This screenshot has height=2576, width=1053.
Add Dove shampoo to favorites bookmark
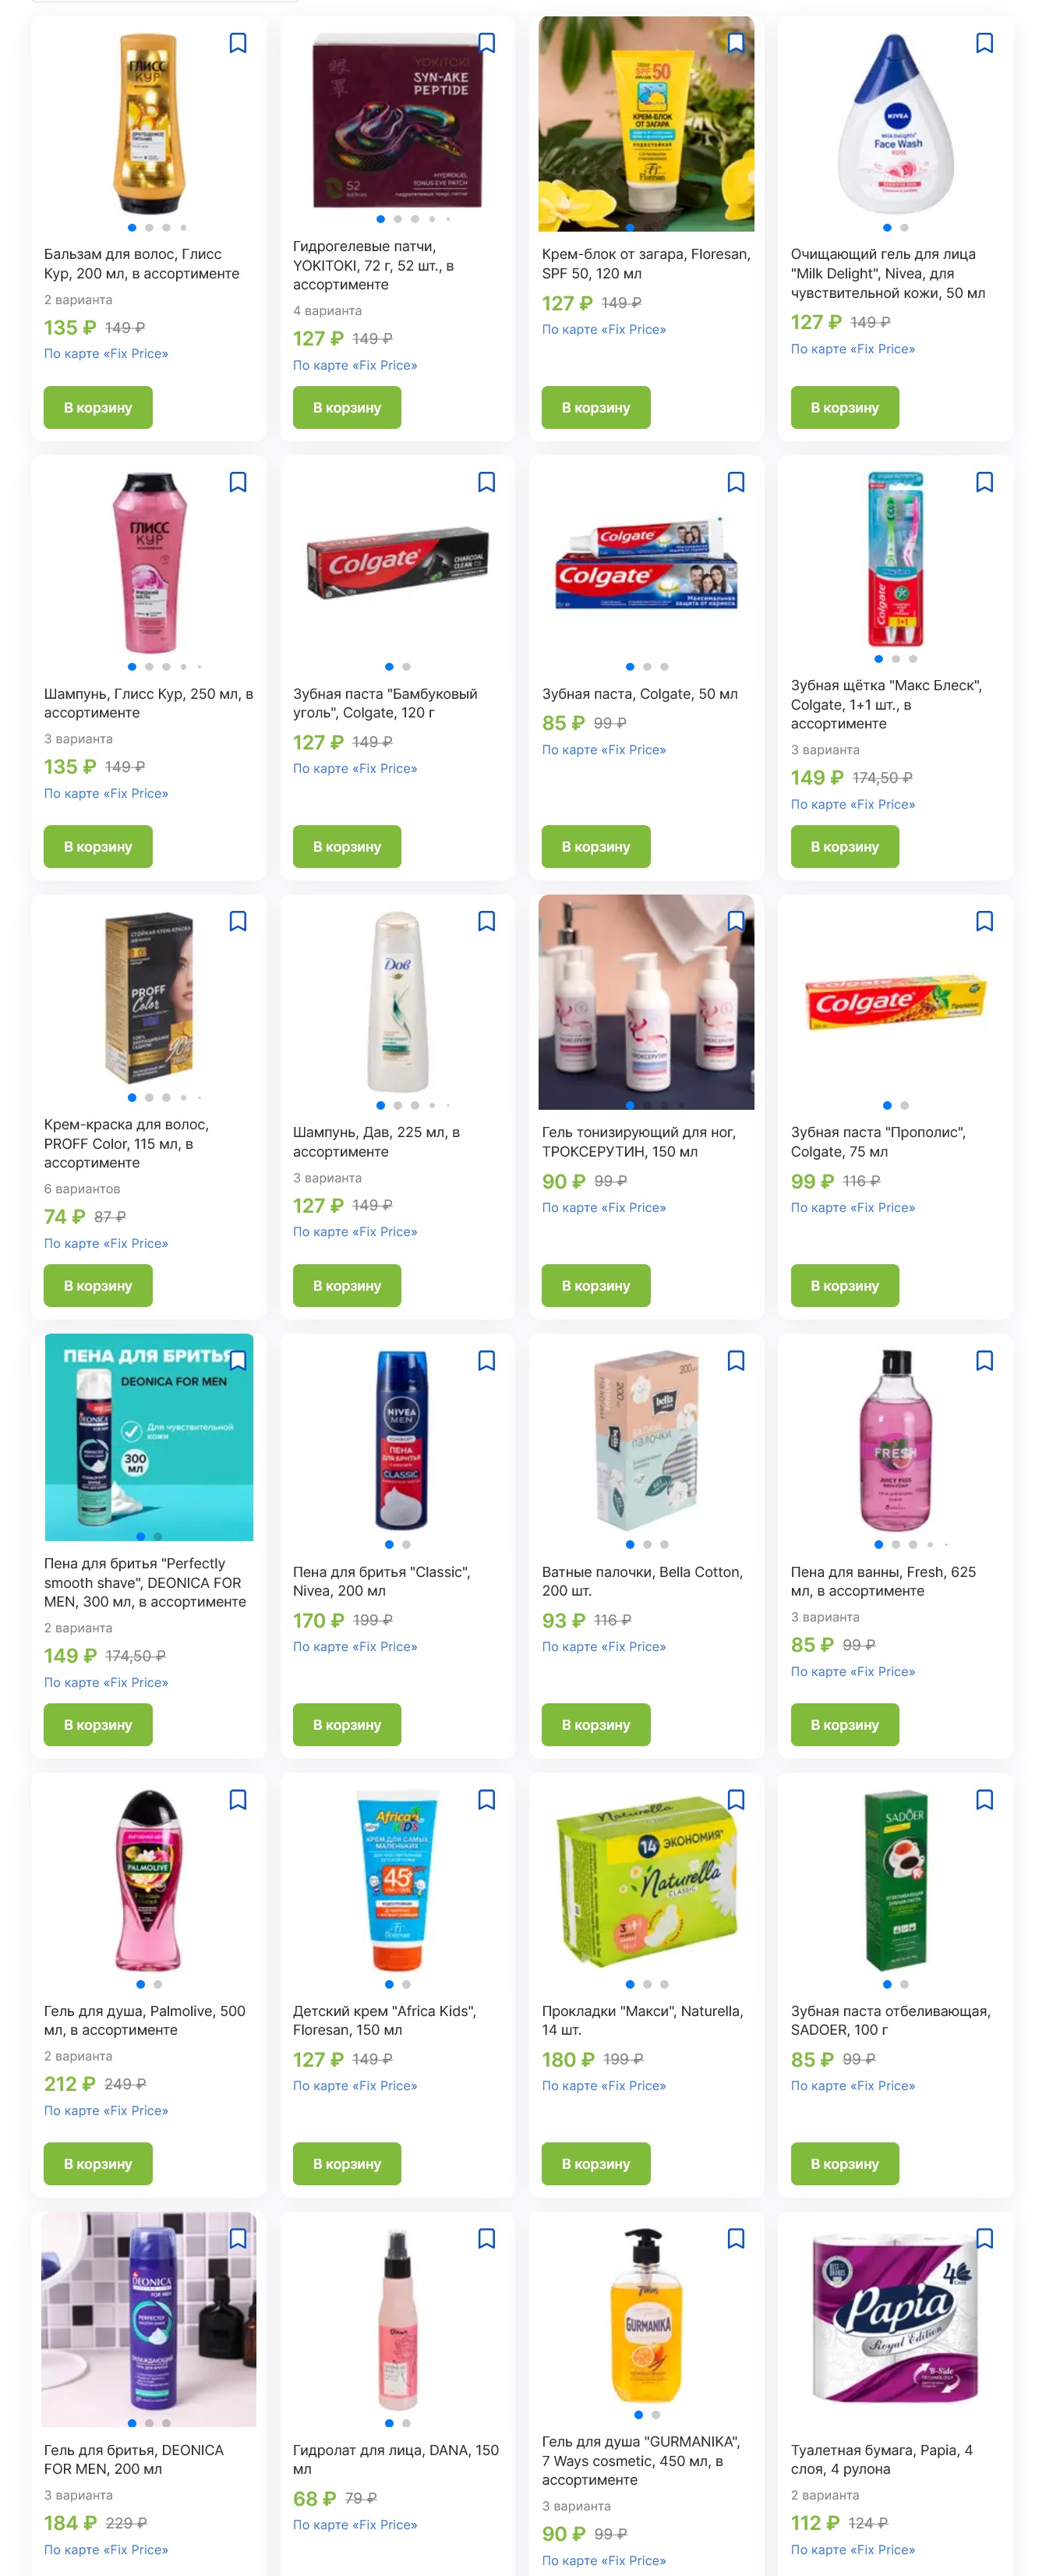[x=486, y=921]
